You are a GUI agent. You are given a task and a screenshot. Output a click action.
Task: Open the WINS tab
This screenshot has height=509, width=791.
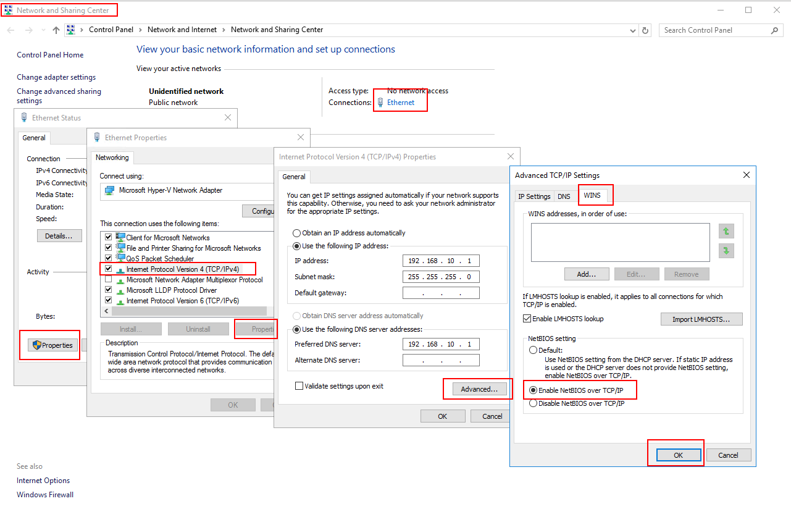[x=592, y=195]
